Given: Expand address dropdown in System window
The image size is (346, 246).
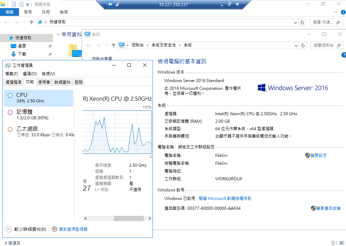Looking at the screenshot, I should 296,46.
